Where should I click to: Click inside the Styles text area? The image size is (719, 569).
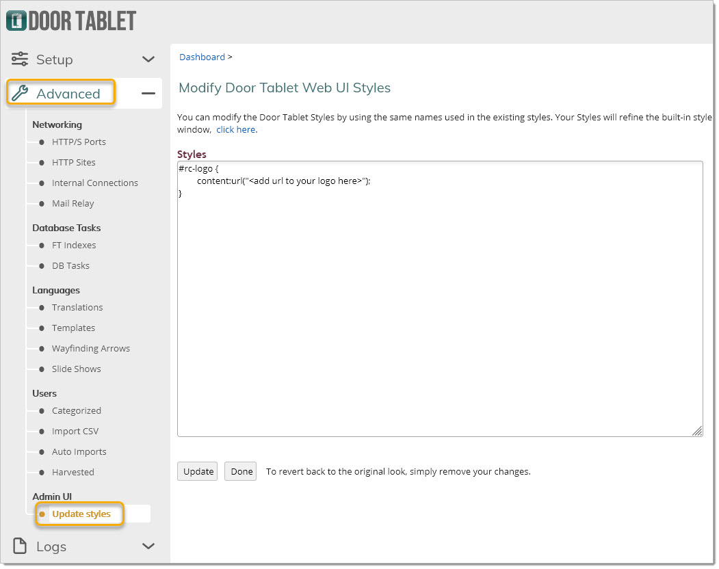point(440,299)
